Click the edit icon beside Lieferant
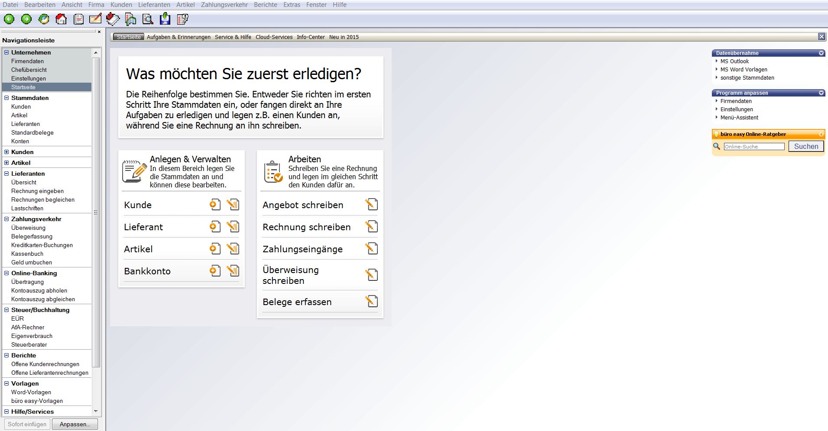828x431 pixels. (233, 227)
